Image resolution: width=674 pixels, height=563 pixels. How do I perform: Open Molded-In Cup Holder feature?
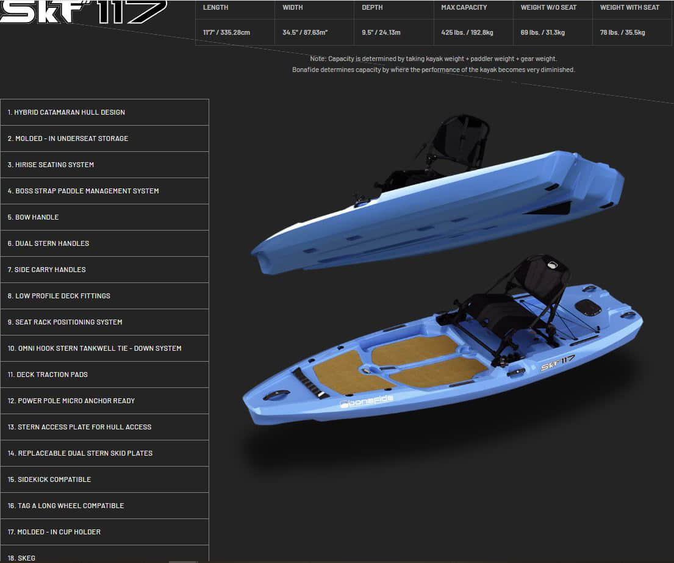coord(104,532)
